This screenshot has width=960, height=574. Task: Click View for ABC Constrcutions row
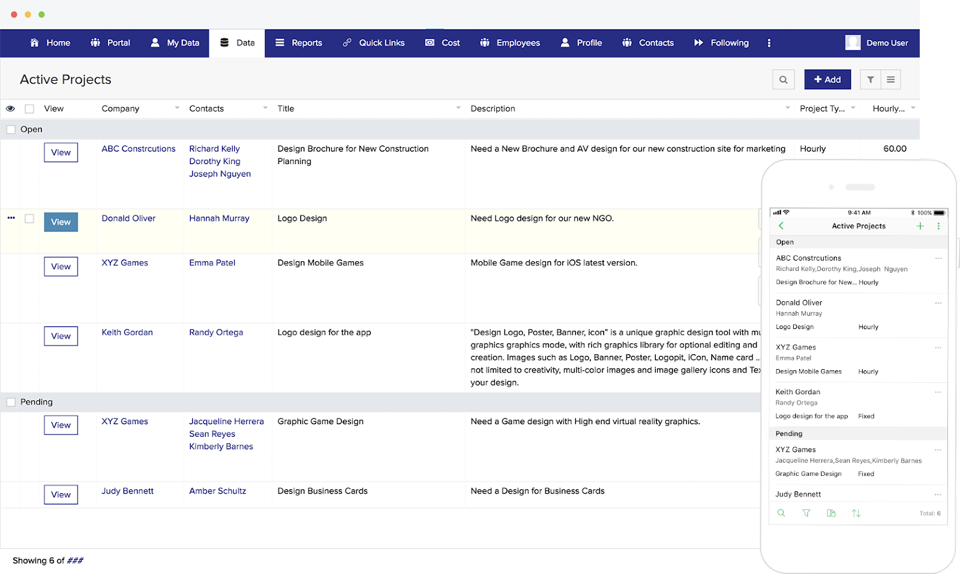[61, 153]
